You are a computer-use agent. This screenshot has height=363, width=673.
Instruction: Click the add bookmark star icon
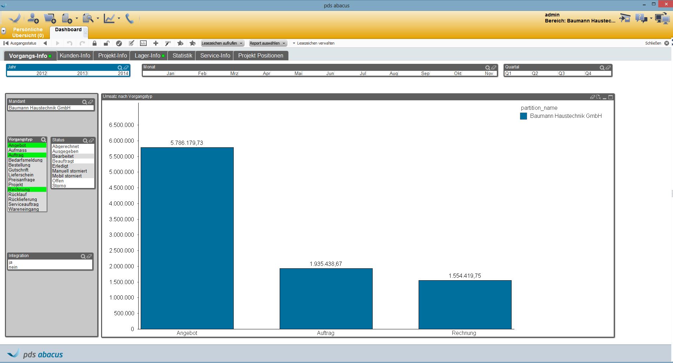180,43
